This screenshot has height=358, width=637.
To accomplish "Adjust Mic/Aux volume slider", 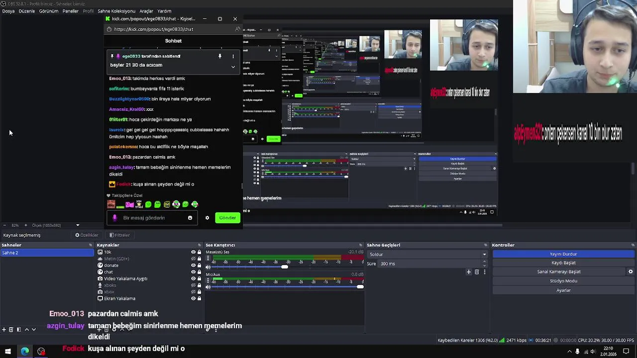I will [x=288, y=287].
